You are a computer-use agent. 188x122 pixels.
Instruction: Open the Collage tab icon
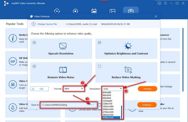(x=112, y=11)
